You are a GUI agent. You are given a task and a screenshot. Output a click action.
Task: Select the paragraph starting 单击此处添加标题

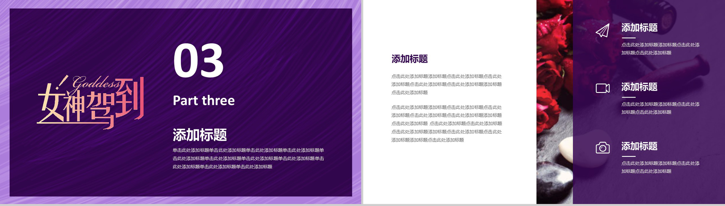(248, 158)
